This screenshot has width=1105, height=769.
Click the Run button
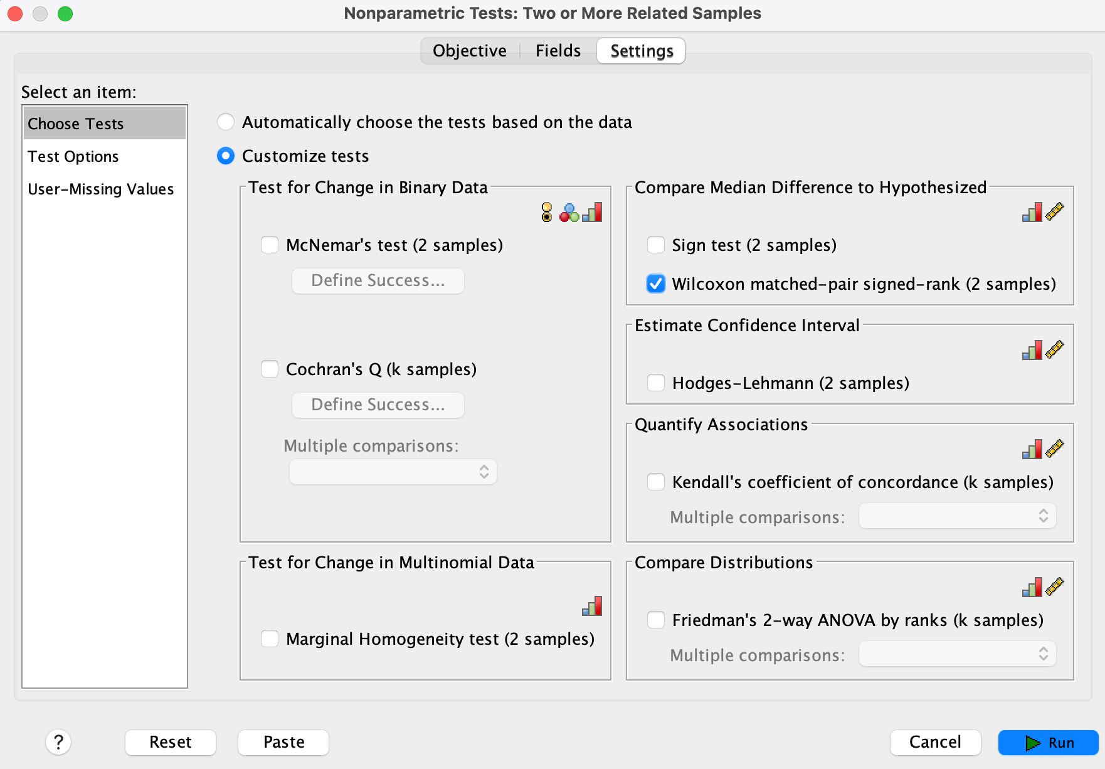pyautogui.click(x=1048, y=743)
